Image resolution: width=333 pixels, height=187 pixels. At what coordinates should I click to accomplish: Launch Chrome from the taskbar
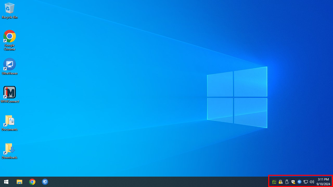[x=32, y=182]
